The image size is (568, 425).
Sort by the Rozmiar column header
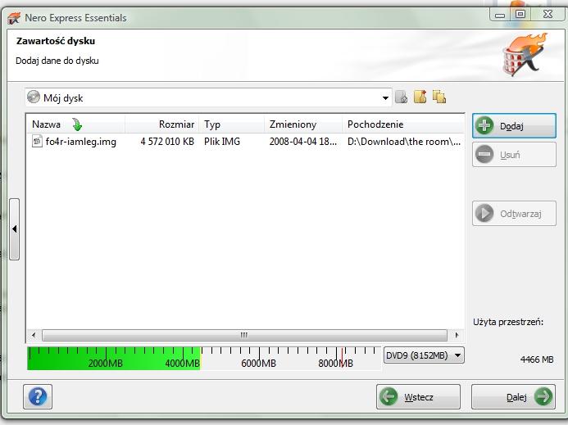(162, 124)
